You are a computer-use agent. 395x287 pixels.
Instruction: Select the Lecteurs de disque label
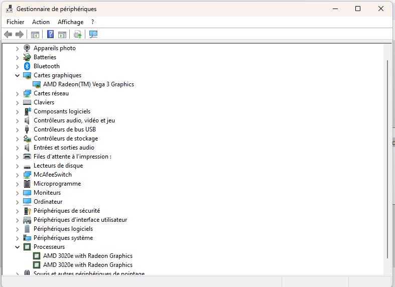[58, 166]
